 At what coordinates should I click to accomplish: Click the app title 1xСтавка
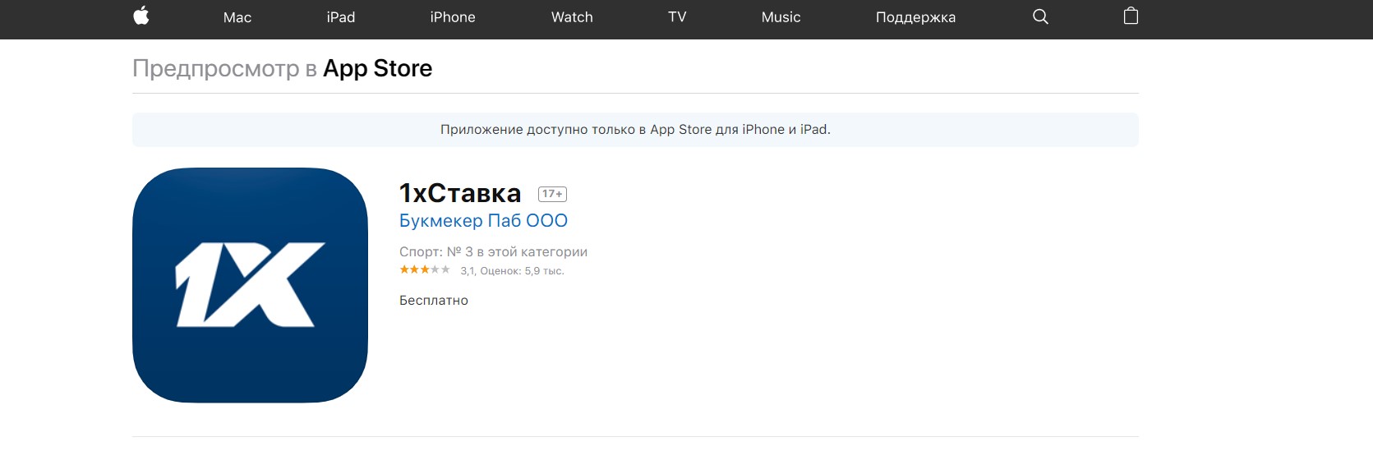(460, 193)
